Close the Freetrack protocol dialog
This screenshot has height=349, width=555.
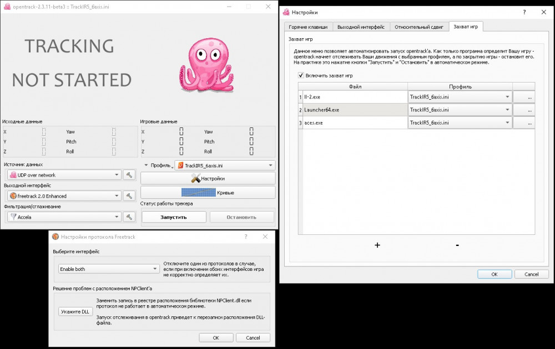[x=265, y=237]
